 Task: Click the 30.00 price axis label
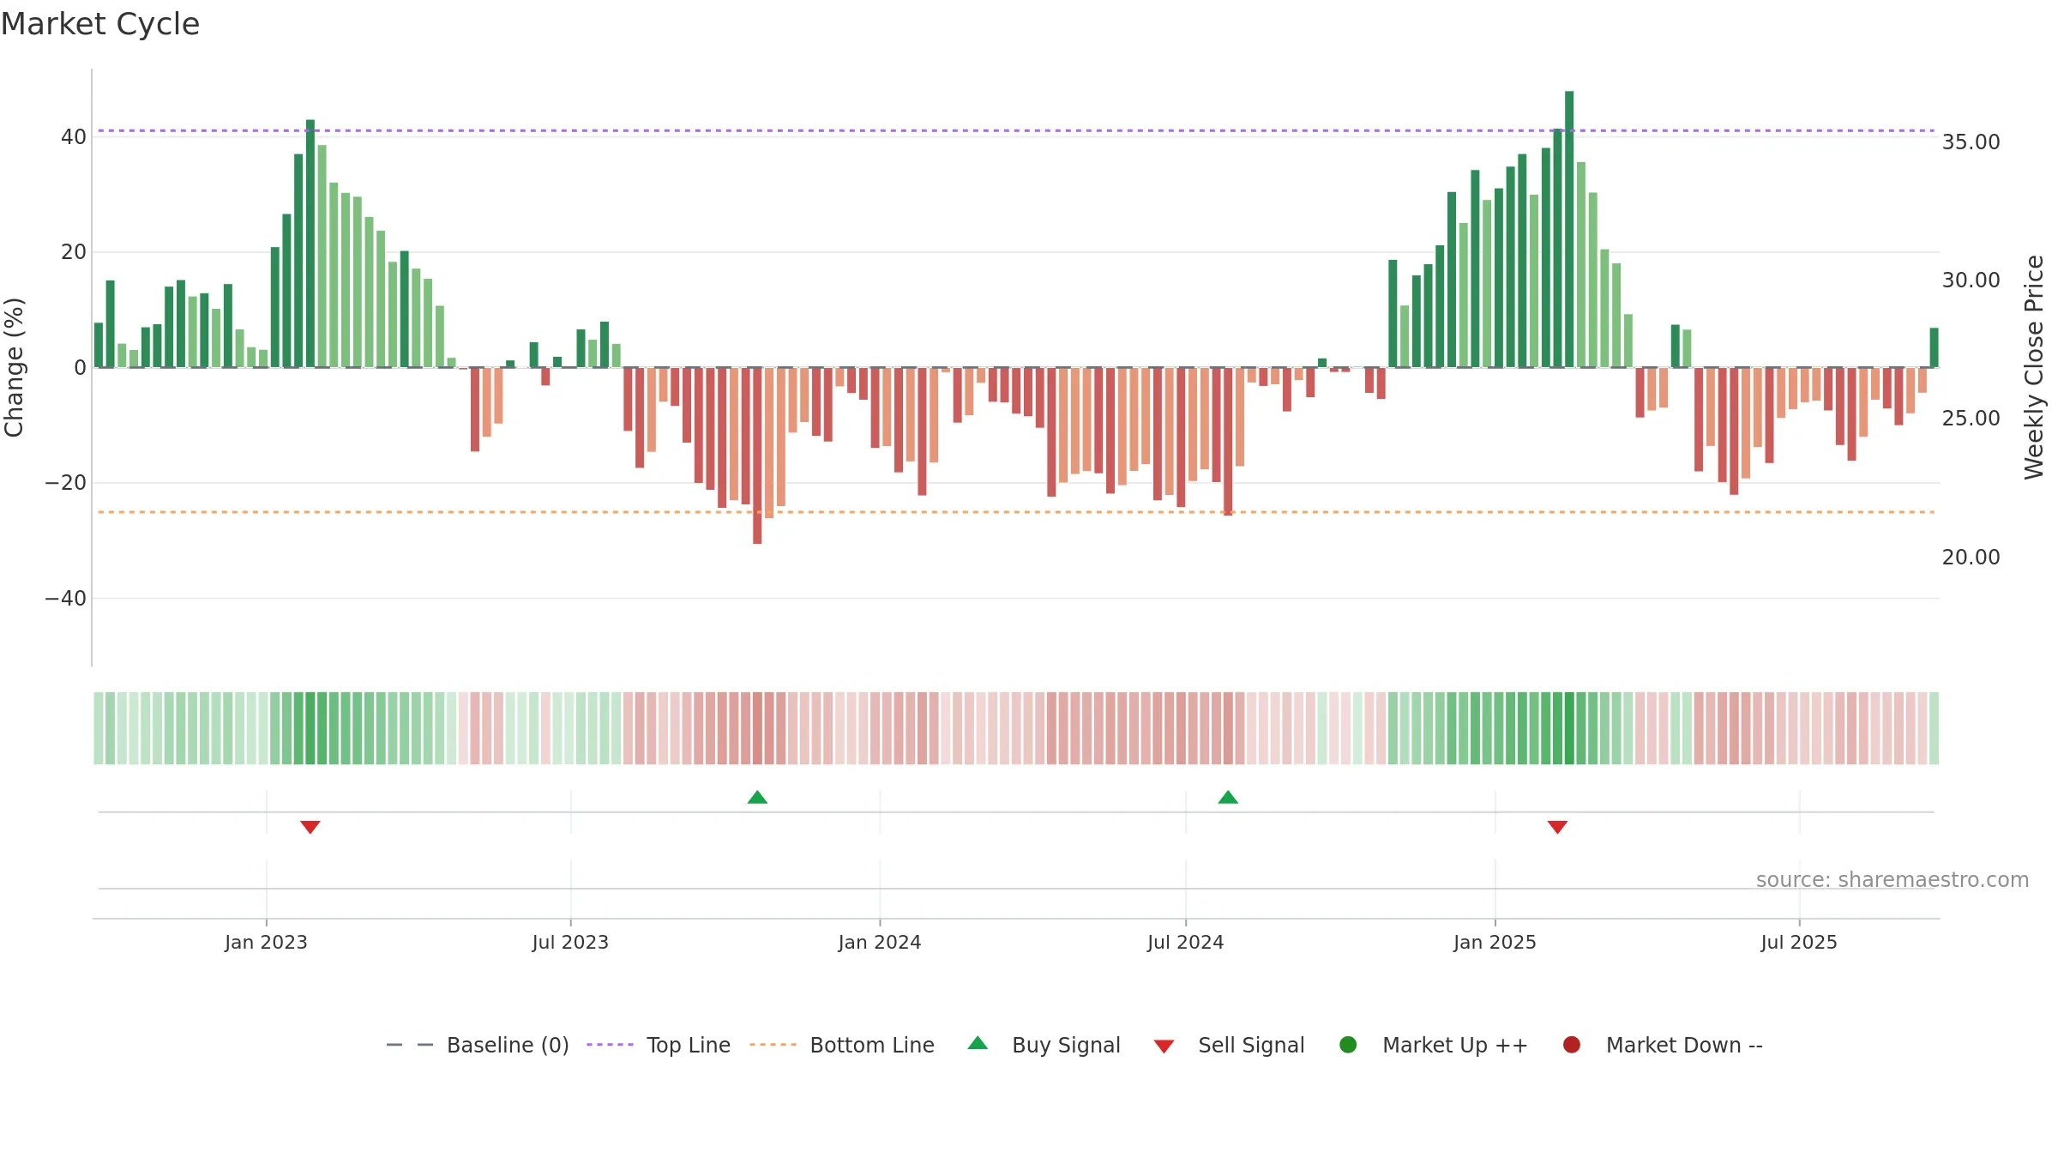click(1971, 280)
